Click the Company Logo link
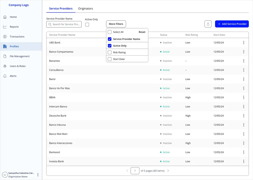Viewport: 253px width, 180px height. click(19, 5)
